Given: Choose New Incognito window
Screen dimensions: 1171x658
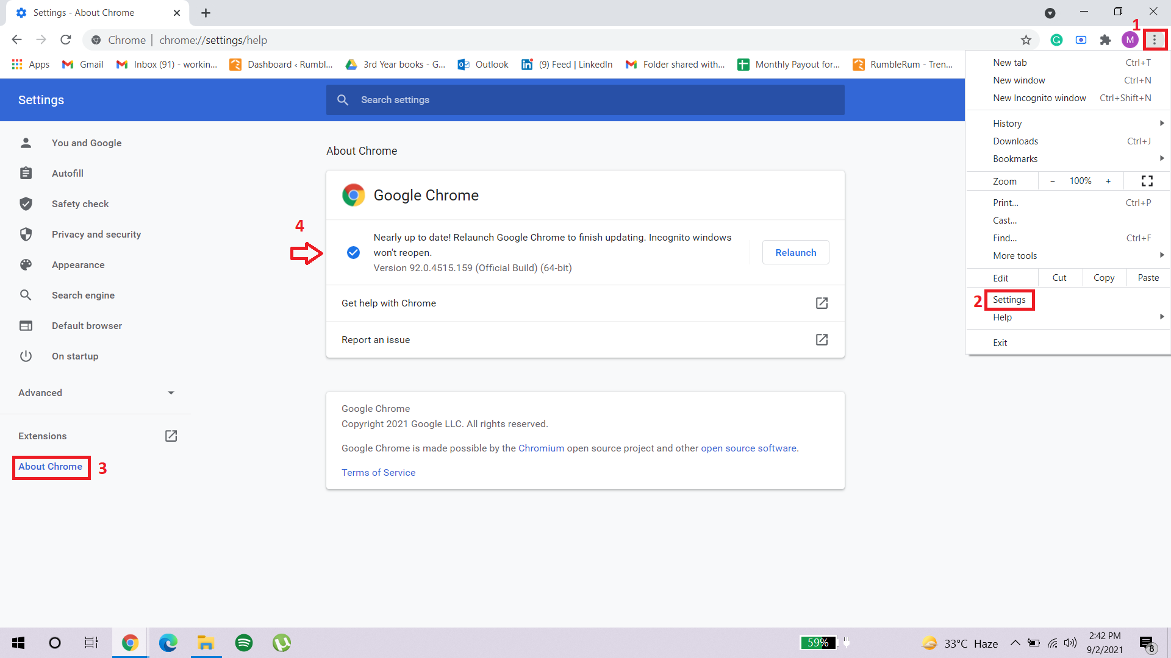Looking at the screenshot, I should coord(1068,98).
